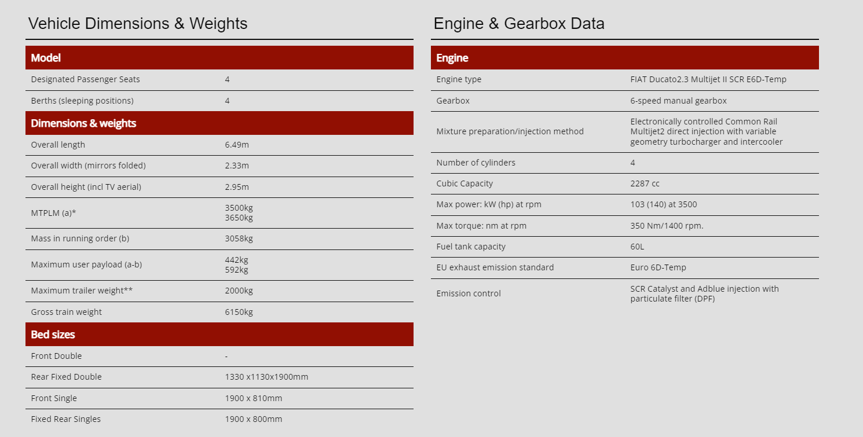Viewport: 863px width, 437px height.
Task: Click 'EU exhaust emission standard' label
Action: [495, 267]
